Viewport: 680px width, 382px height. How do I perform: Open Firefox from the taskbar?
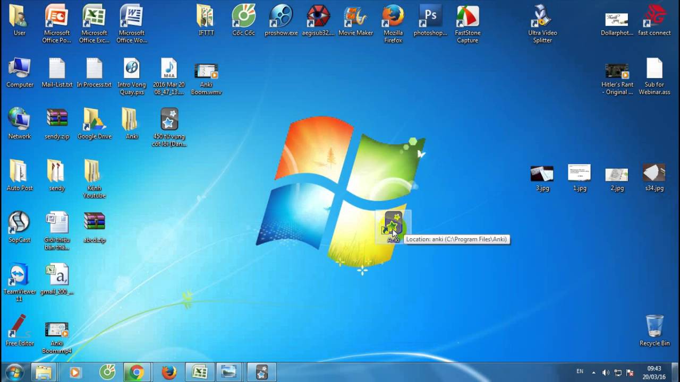point(169,372)
